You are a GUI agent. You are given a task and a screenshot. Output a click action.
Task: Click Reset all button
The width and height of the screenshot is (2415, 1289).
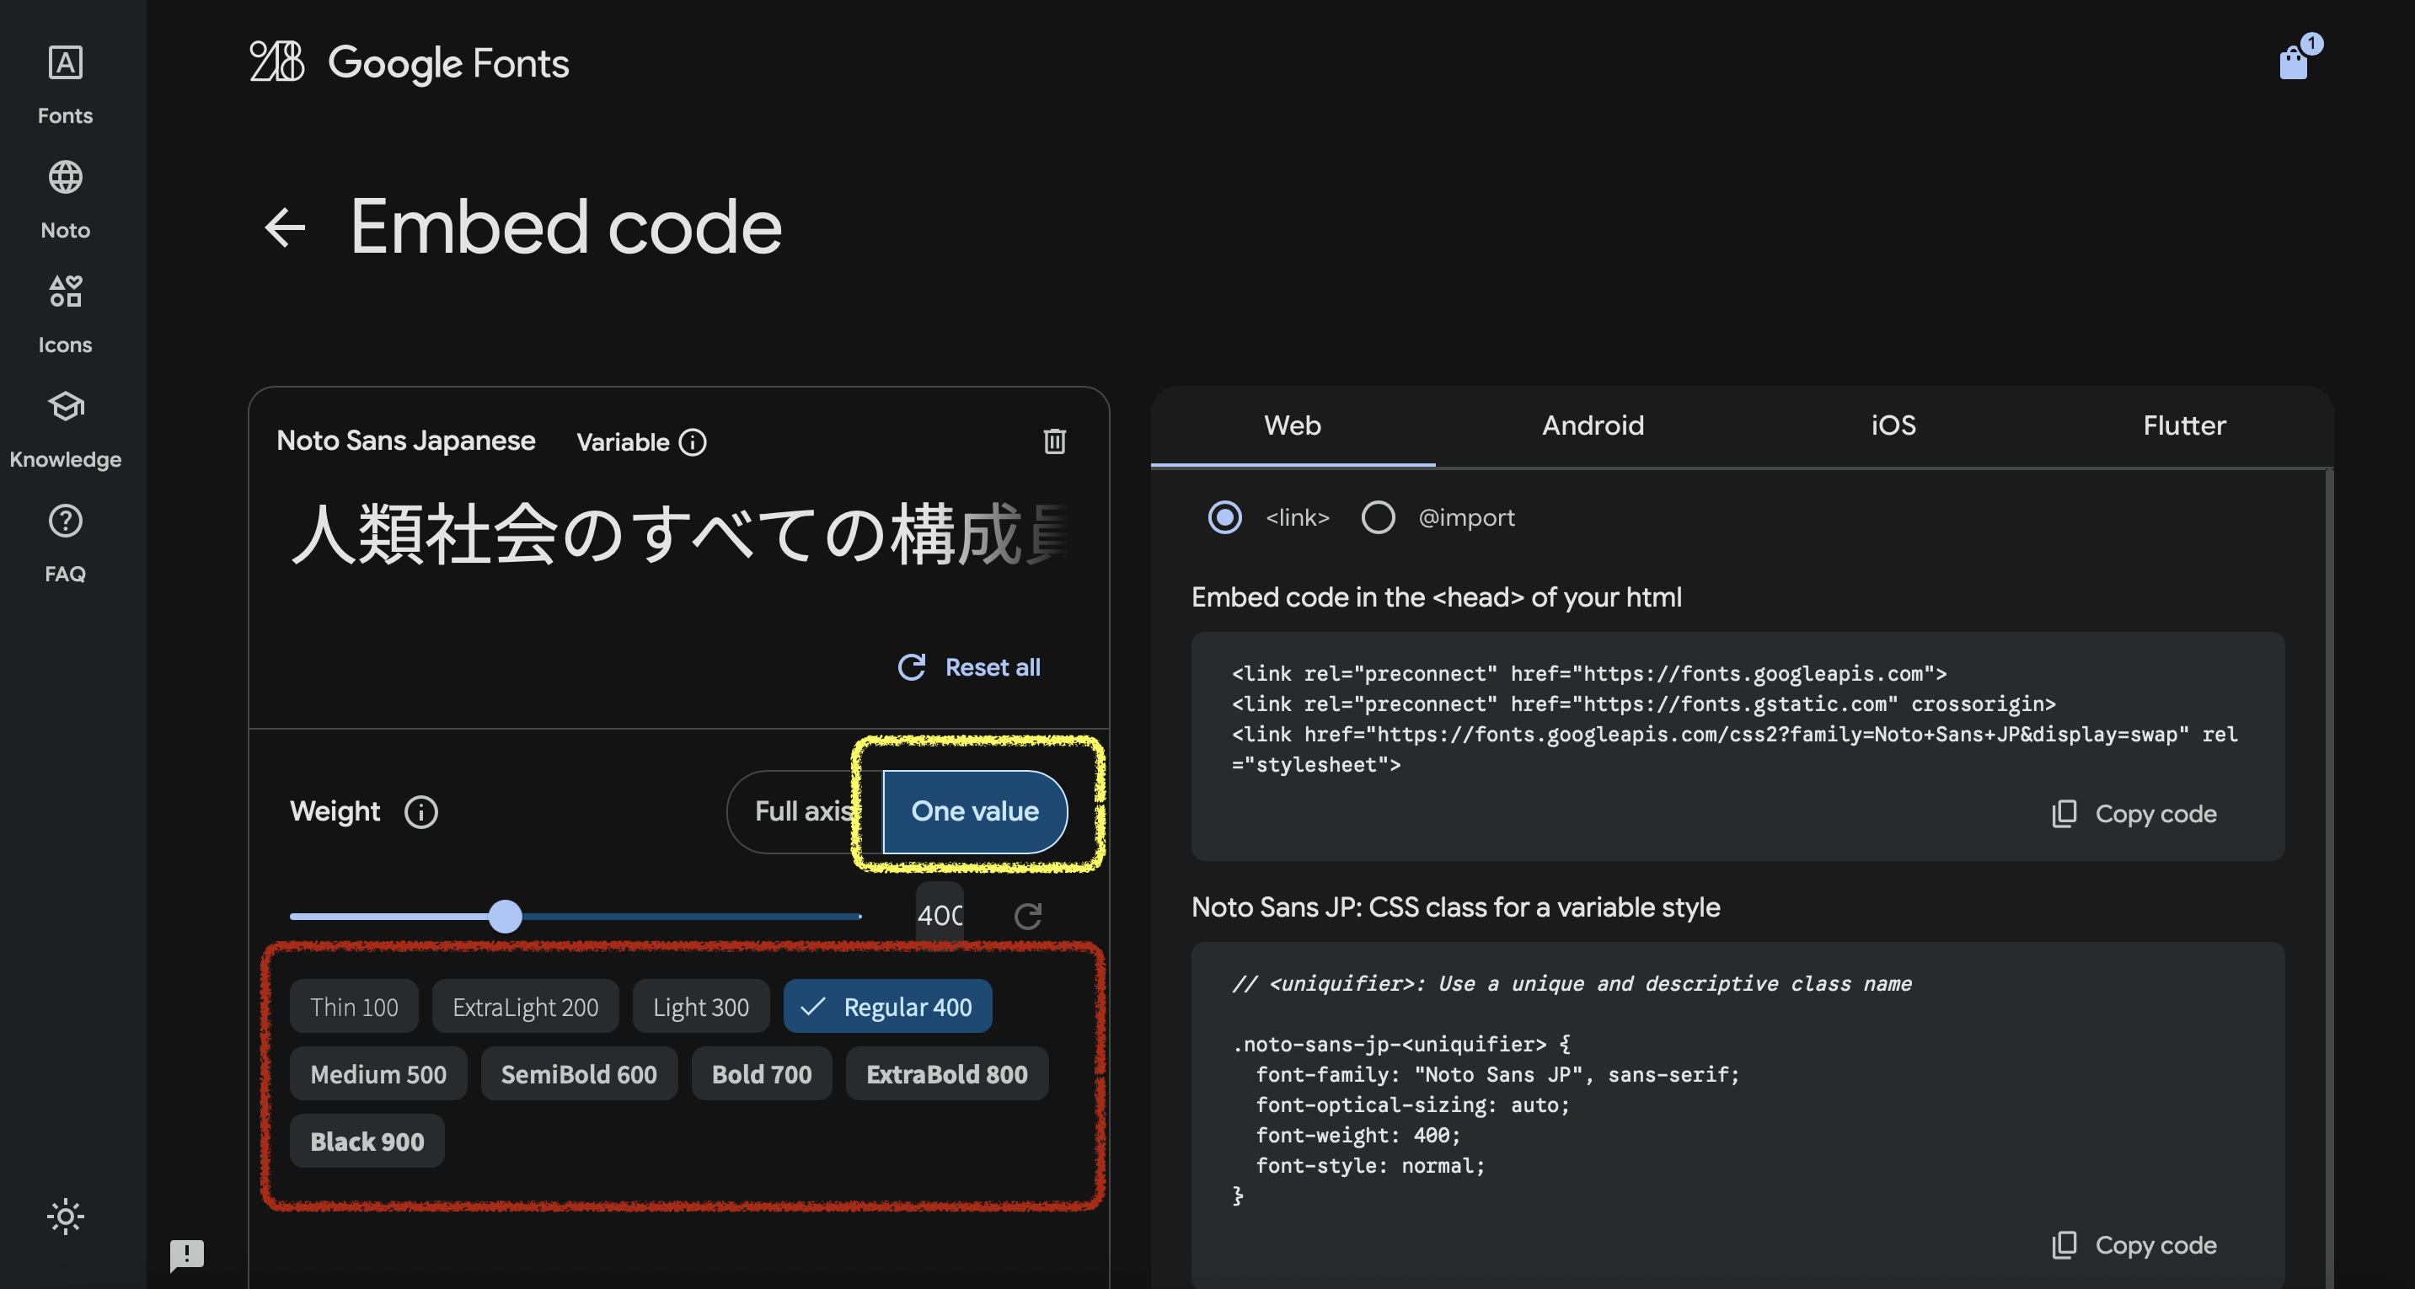[x=971, y=667]
